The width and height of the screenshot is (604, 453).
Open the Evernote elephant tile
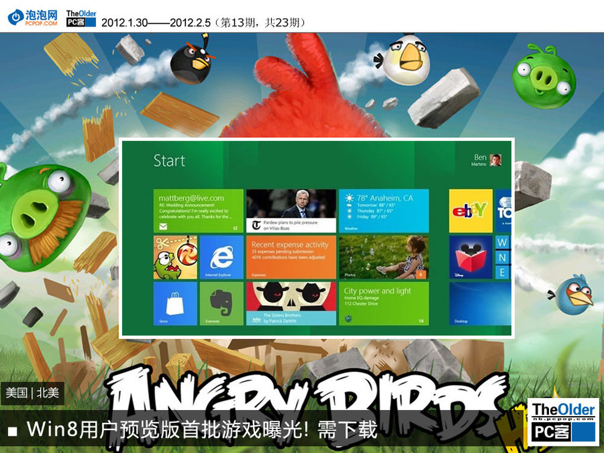[221, 303]
